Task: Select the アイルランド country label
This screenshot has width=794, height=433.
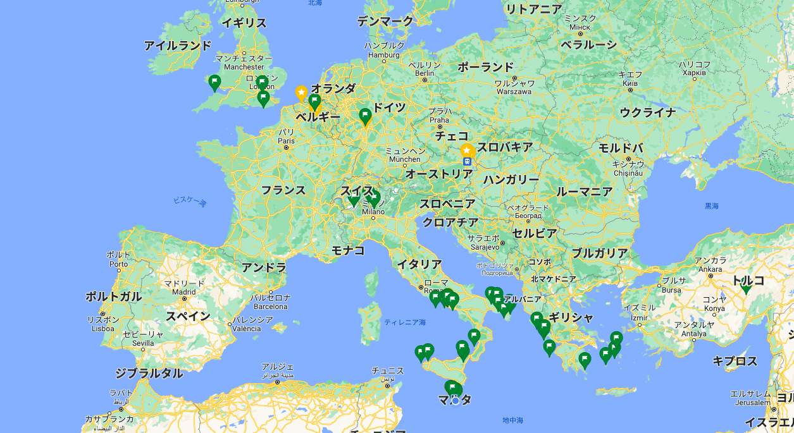Action: pyautogui.click(x=178, y=46)
